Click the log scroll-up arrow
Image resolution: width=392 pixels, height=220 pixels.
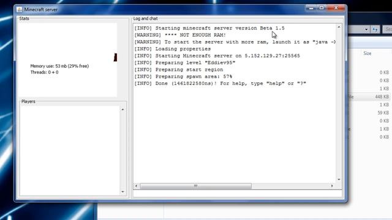click(x=339, y=27)
